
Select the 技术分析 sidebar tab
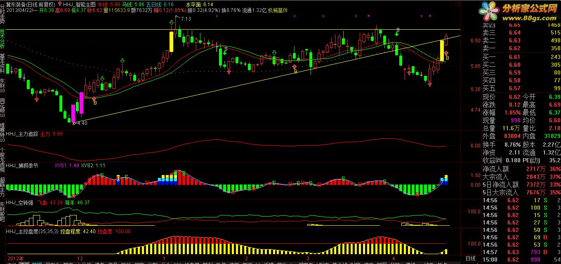tap(2, 39)
